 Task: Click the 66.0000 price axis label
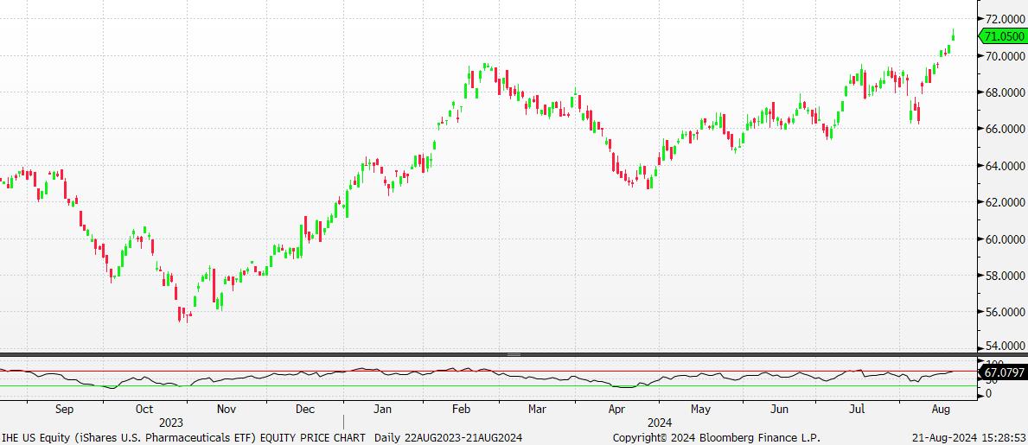pos(1005,129)
